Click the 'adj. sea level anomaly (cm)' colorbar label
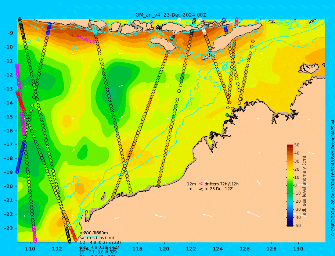The image size is (335, 256). [305, 185]
